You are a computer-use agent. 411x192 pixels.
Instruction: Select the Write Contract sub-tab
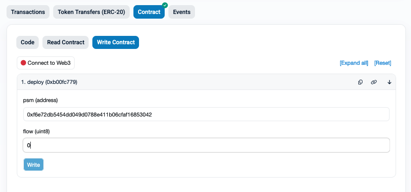coord(116,42)
